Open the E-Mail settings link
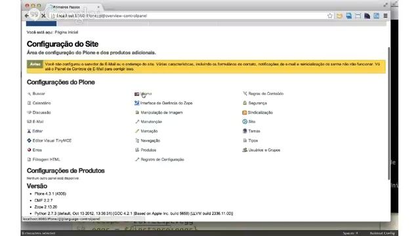The width and height of the screenshot is (420, 236). point(38,121)
